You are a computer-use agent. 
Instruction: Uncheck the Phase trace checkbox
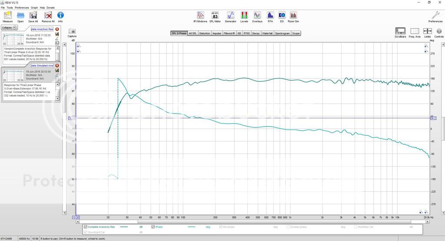153,227
